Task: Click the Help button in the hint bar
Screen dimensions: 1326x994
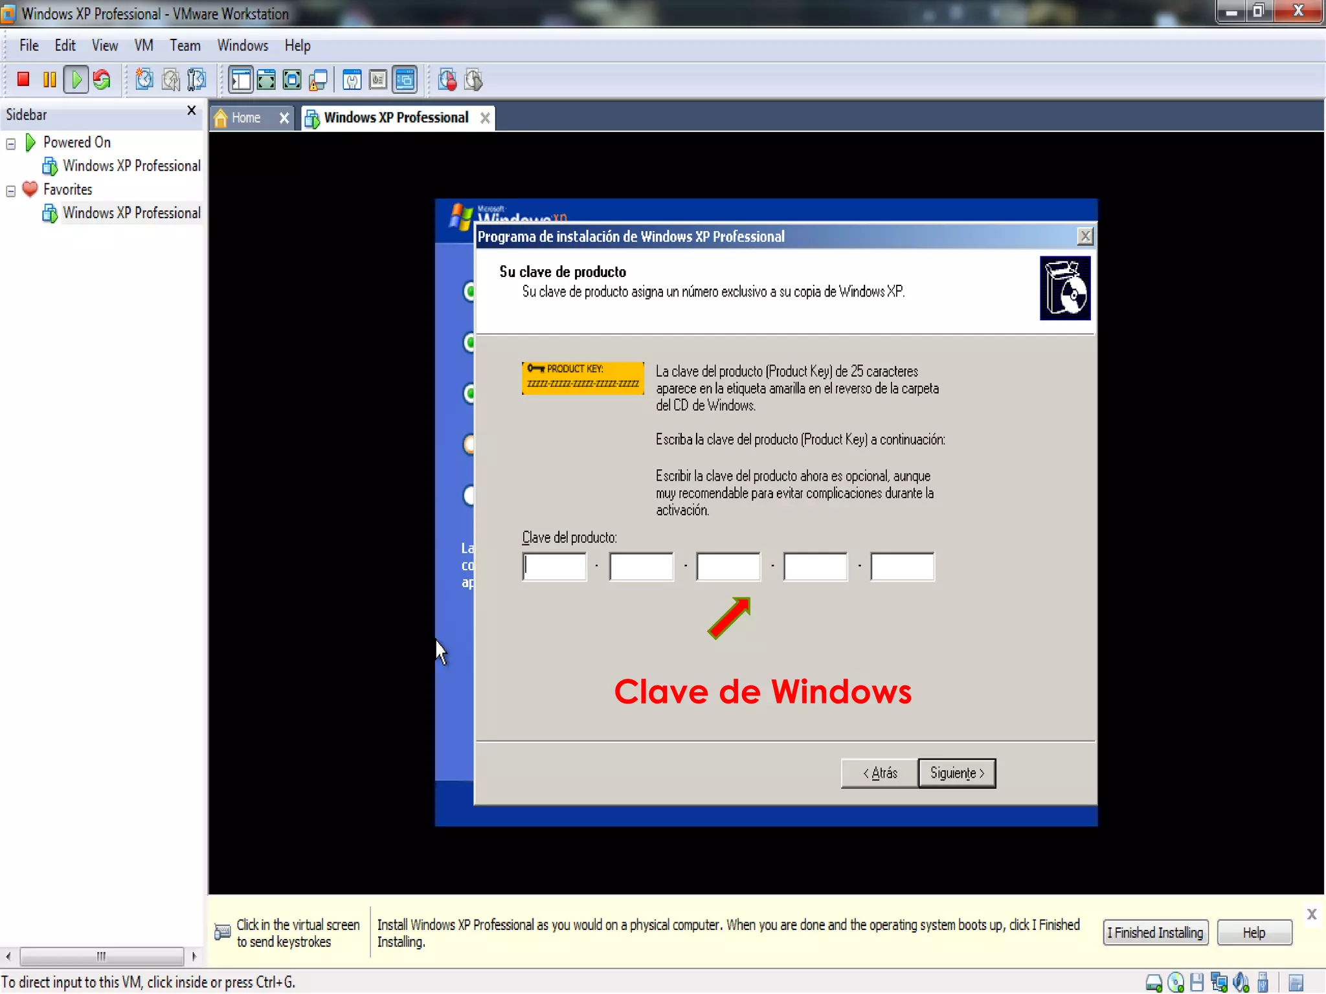Action: (x=1254, y=933)
